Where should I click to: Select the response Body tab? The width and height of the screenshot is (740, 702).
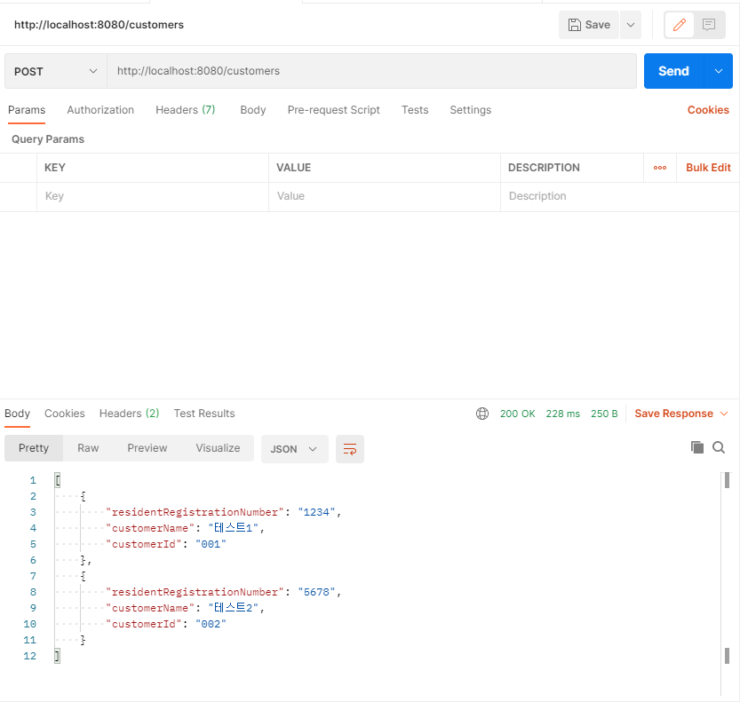[18, 414]
